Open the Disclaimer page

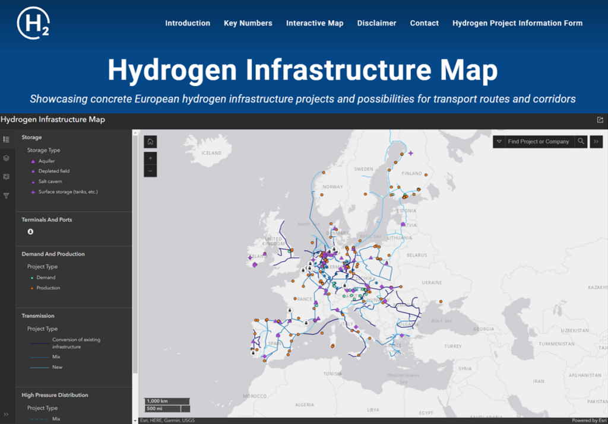point(376,23)
